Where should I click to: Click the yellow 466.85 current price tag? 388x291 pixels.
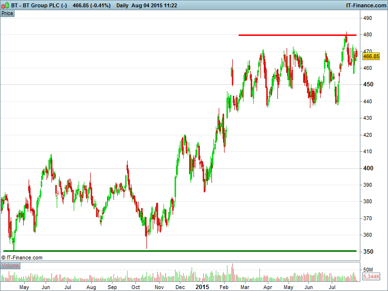coord(371,56)
